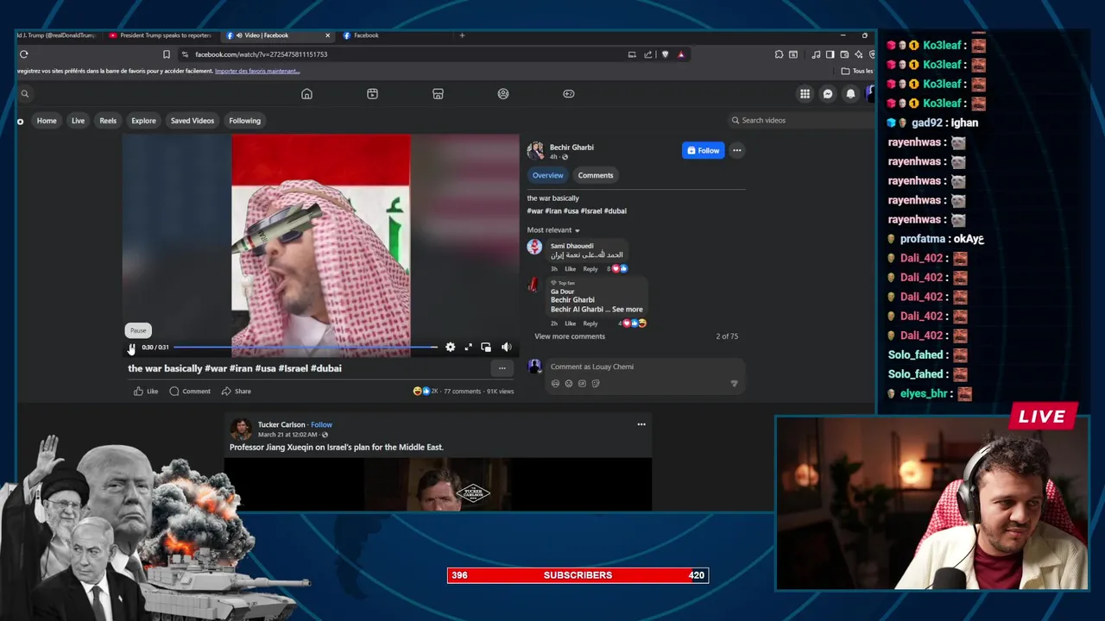Click the Search videos field
This screenshot has width=1105, height=621.
coord(799,121)
